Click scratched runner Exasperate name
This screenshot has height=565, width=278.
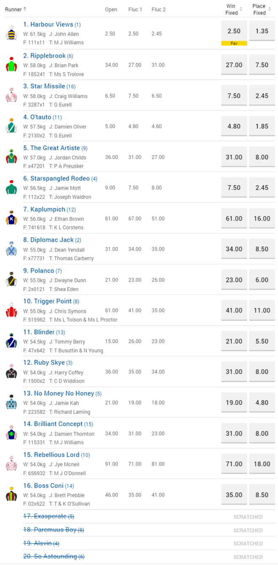(45, 516)
